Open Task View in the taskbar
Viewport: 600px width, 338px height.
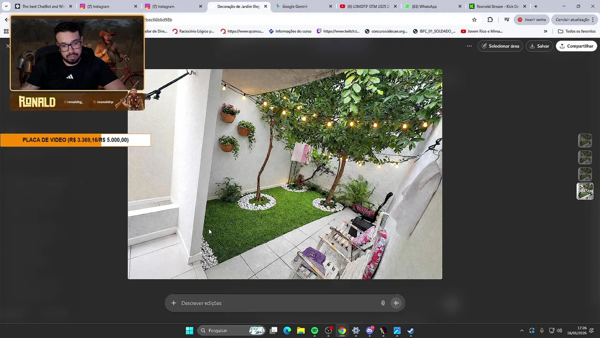point(274,330)
